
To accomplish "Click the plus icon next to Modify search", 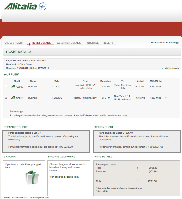I will coord(163,68).
